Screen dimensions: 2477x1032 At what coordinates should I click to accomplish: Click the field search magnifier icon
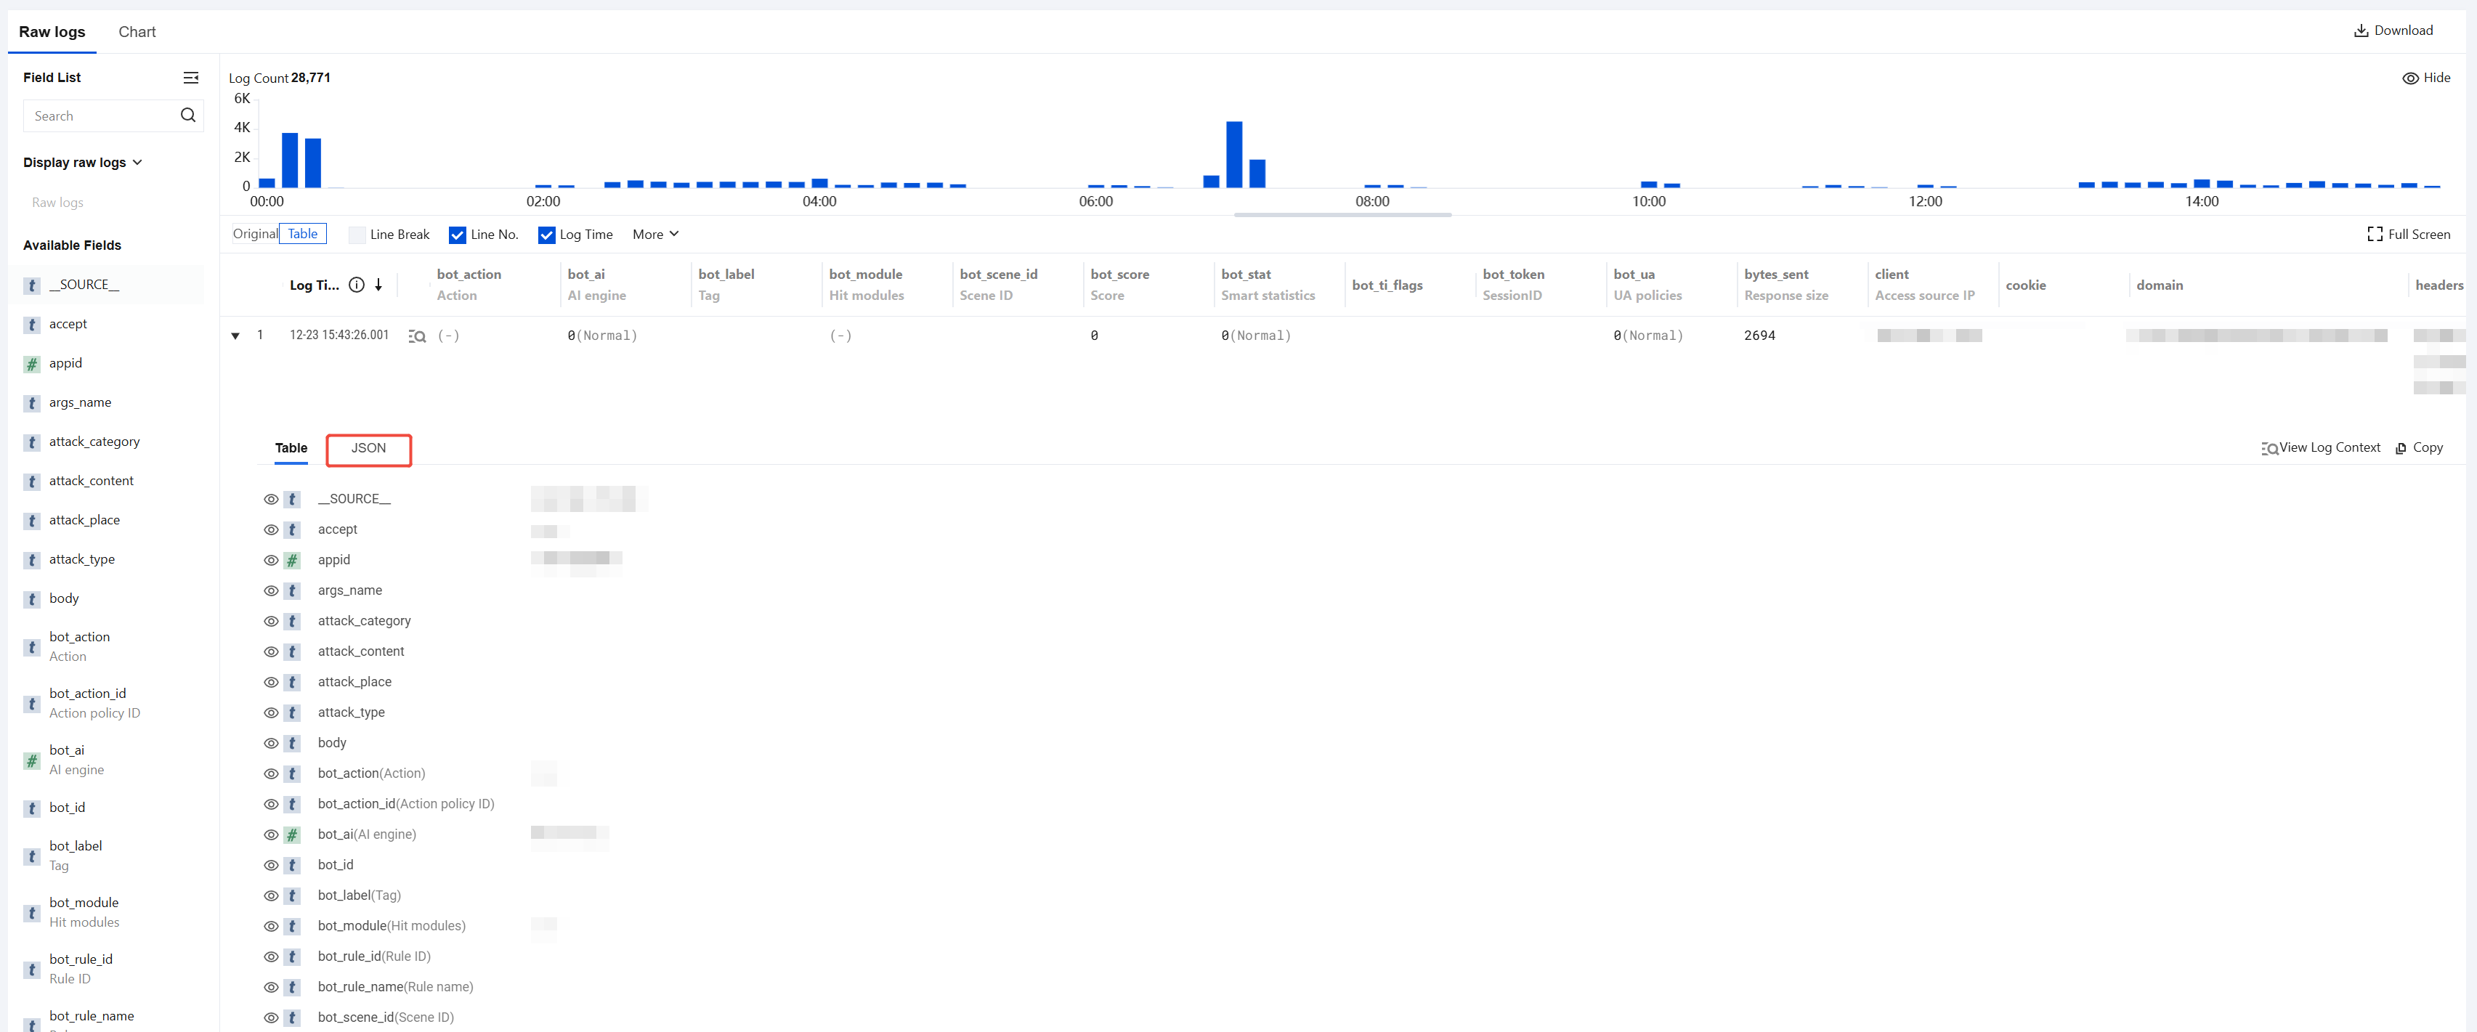[x=187, y=115]
